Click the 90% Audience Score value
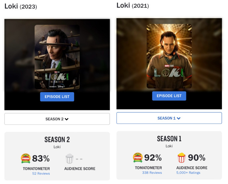Image resolution: width=228 pixels, height=184 pixels. [197, 158]
